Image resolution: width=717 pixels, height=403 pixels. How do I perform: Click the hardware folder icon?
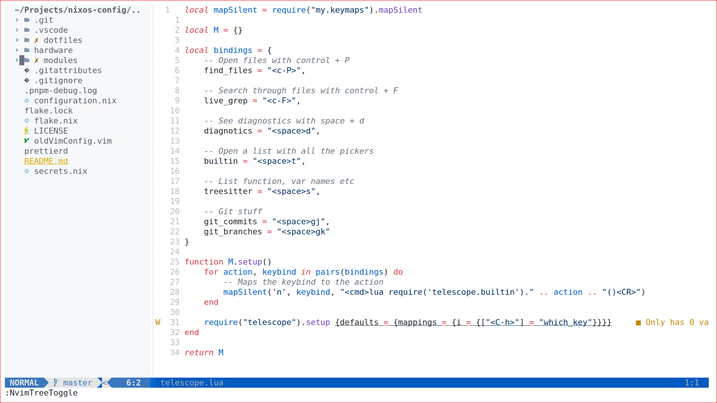tap(27, 50)
